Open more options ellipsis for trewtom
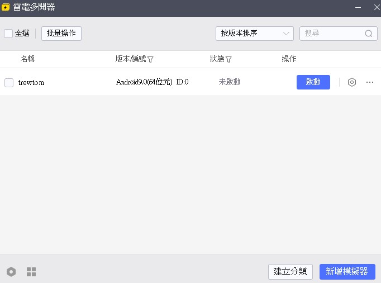The image size is (381, 283). pyautogui.click(x=370, y=82)
